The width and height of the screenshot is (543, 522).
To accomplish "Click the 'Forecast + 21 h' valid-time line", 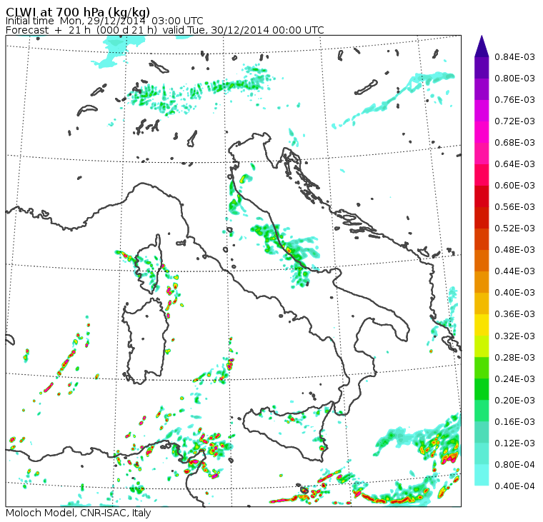I will point(165,30).
